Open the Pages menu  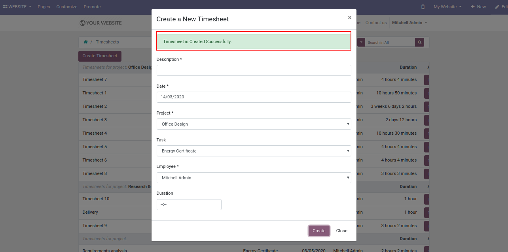(x=44, y=7)
